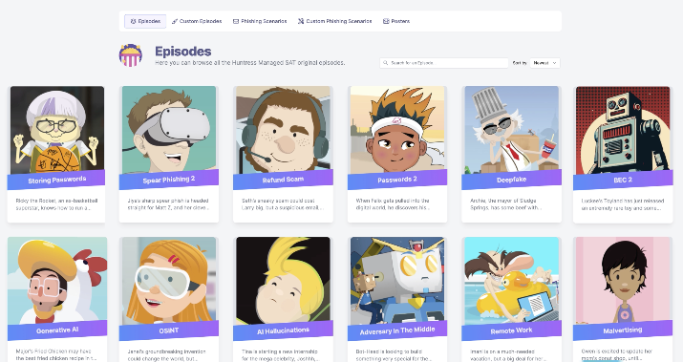Click the popcorn Episodes logo icon
The image size is (683, 362).
[x=131, y=55]
